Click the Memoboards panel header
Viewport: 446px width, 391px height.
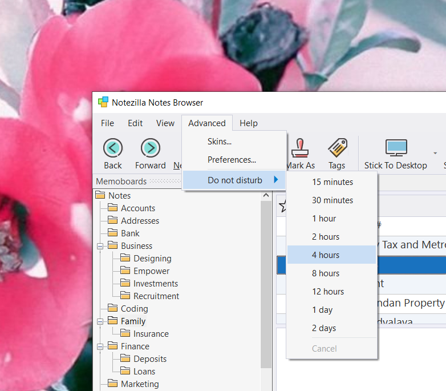[137, 181]
